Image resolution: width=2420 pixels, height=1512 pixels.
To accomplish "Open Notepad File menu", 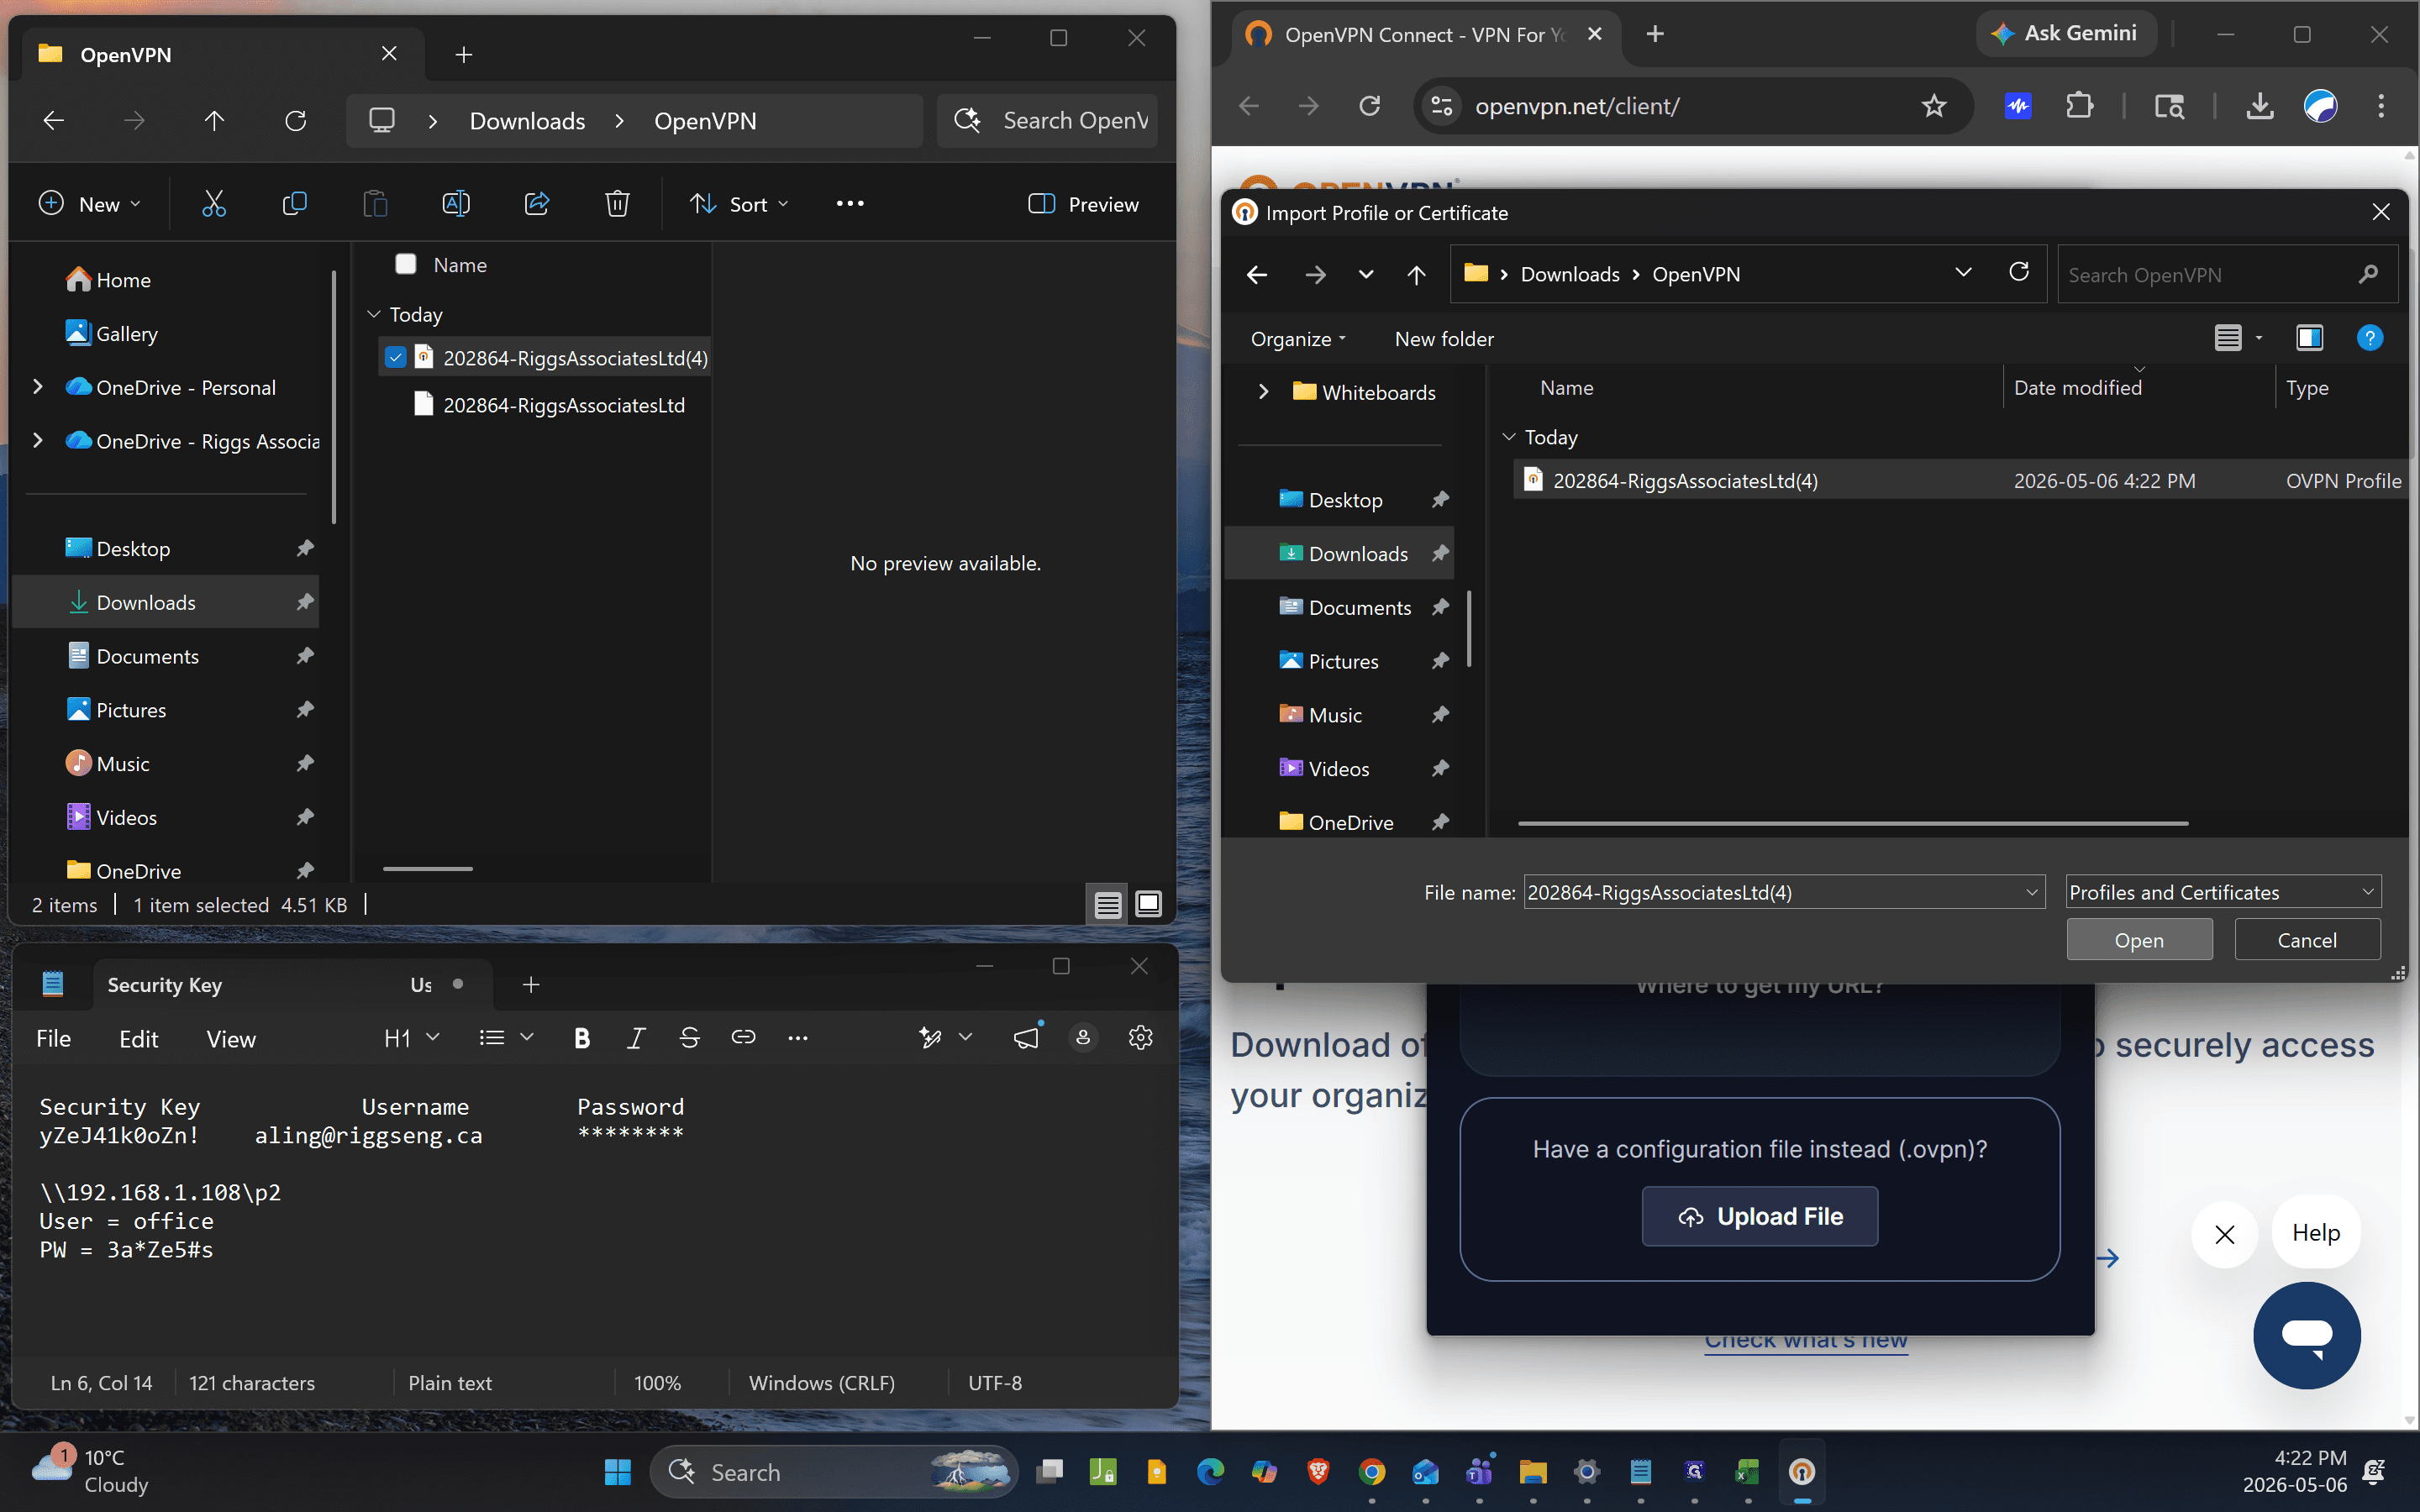I will (x=54, y=1039).
